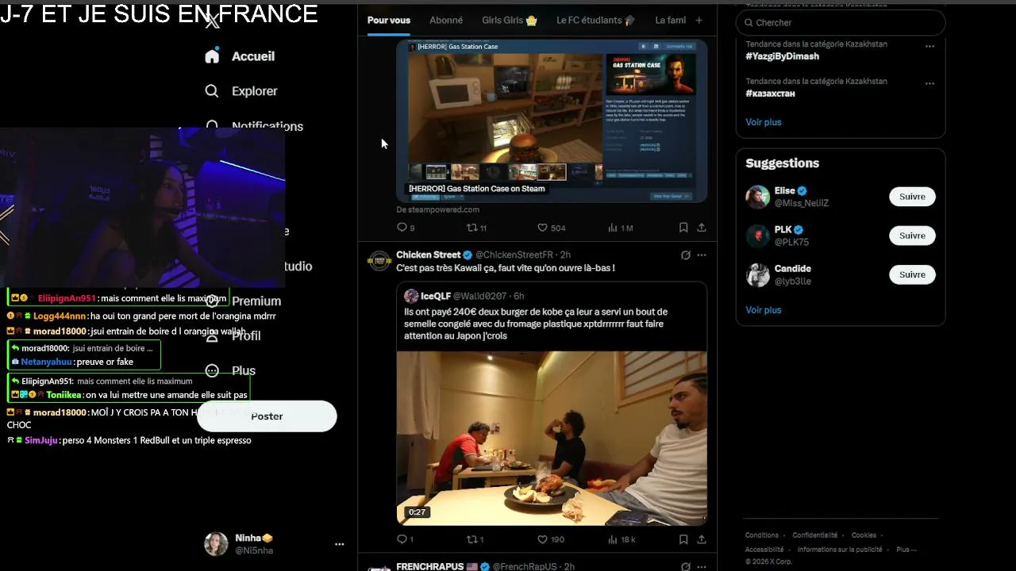The width and height of the screenshot is (1016, 571).
Task: Like the Gas Station Case post (504)
Action: click(x=543, y=228)
